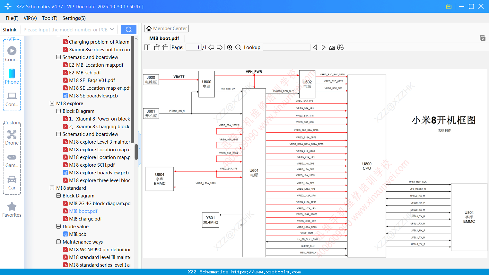Toggle the two-page side-by-side view
This screenshot has width=489, height=275.
tap(147, 47)
